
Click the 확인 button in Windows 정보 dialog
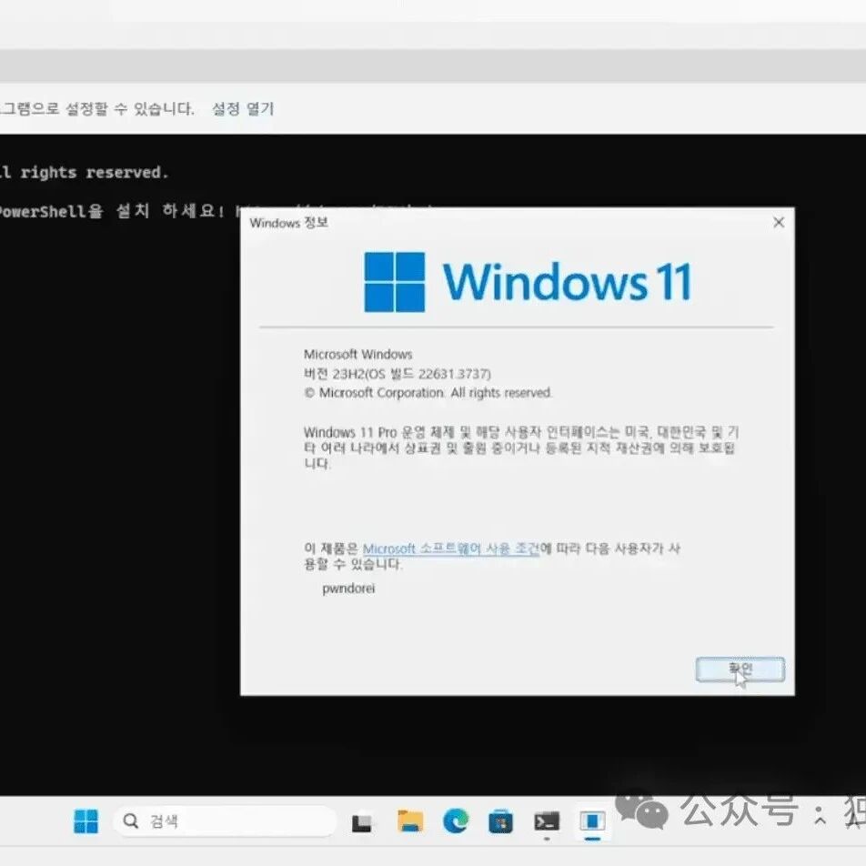[740, 670]
